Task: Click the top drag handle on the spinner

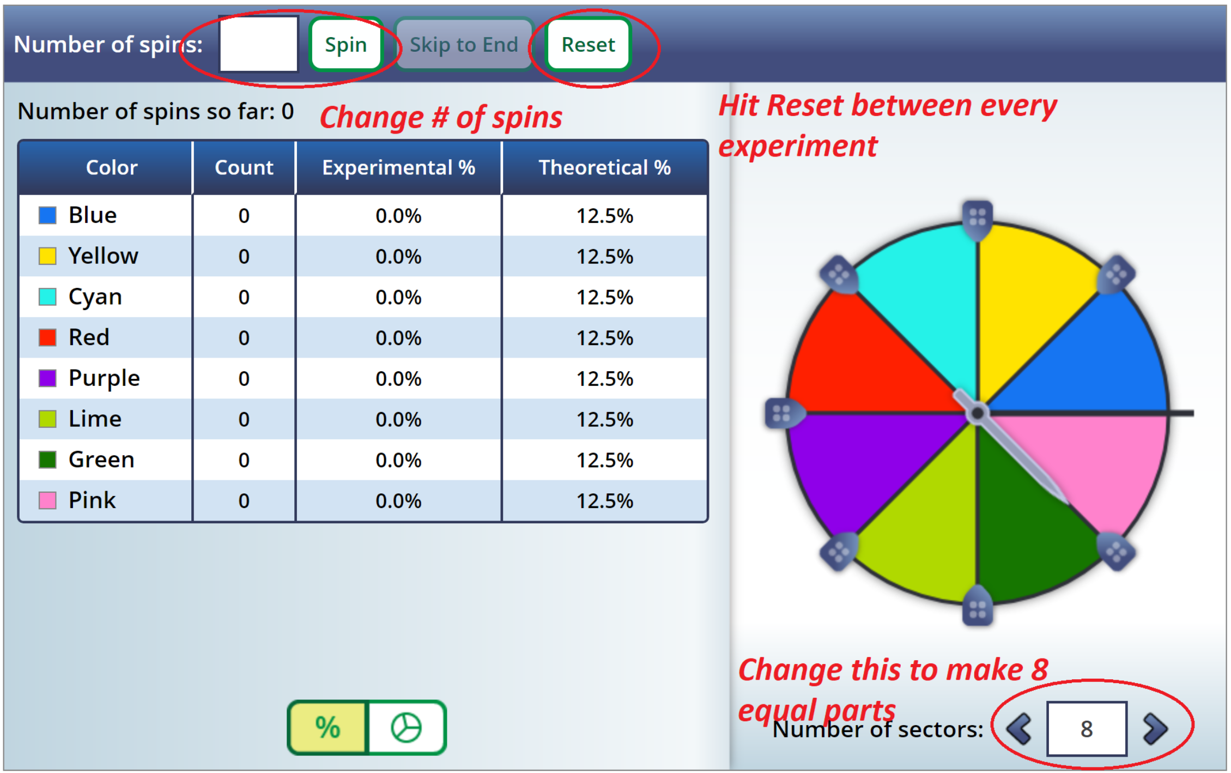Action: [x=977, y=218]
